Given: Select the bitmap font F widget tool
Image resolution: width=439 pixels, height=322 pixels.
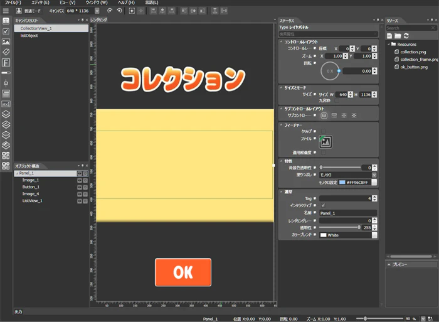Looking at the screenshot, I should pos(6,62).
